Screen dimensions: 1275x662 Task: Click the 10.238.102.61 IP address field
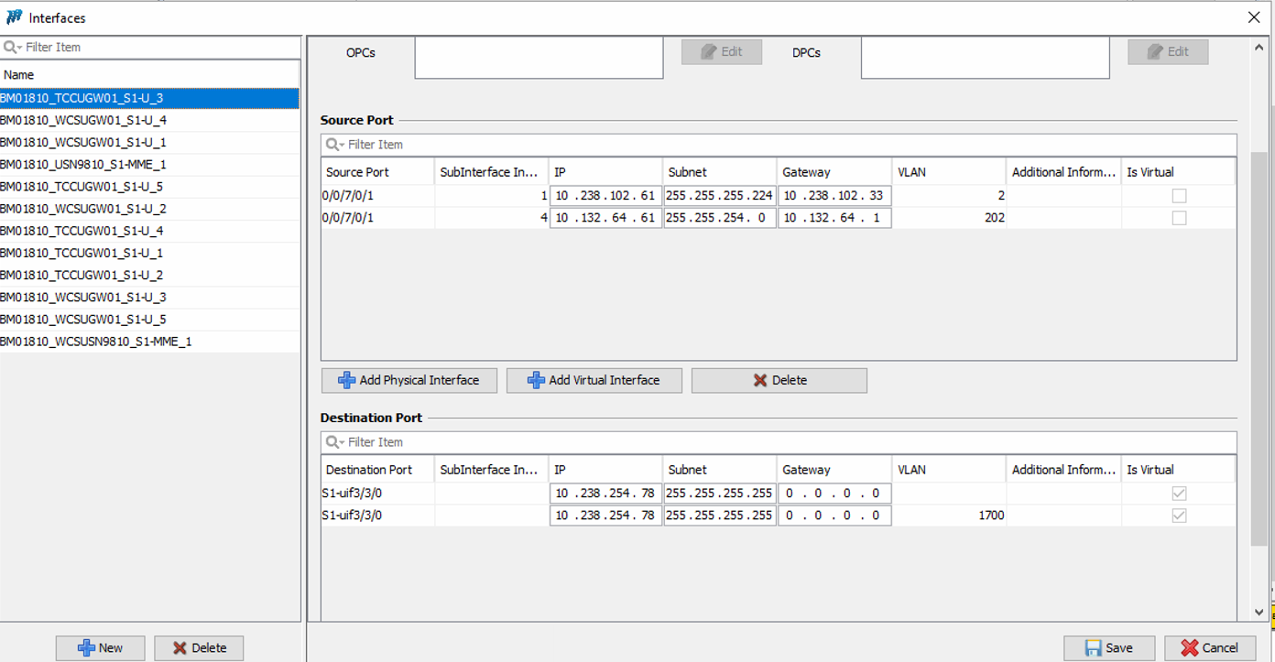(605, 196)
